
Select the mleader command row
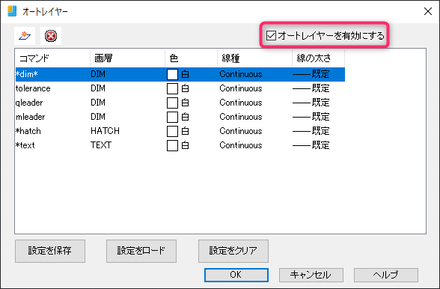(180, 117)
